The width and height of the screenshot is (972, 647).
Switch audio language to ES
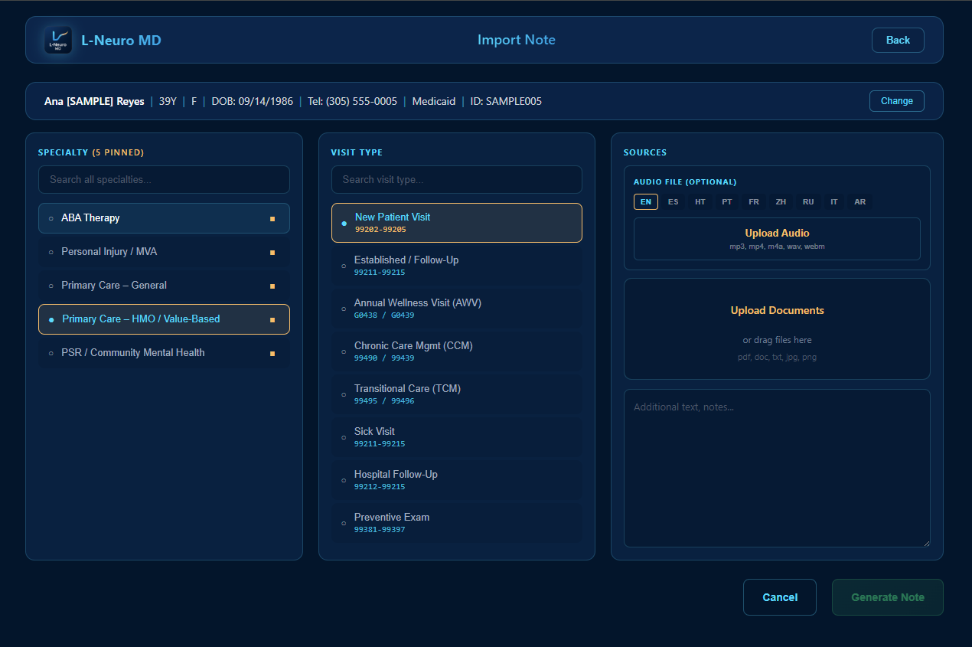(x=673, y=201)
